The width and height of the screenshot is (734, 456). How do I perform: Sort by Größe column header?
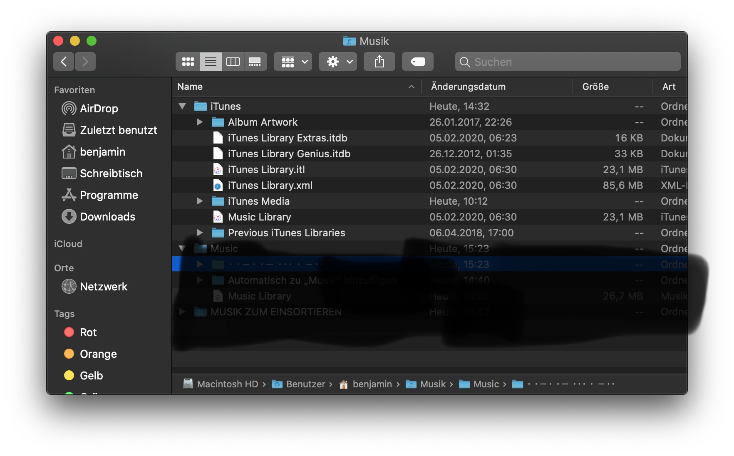click(x=612, y=87)
